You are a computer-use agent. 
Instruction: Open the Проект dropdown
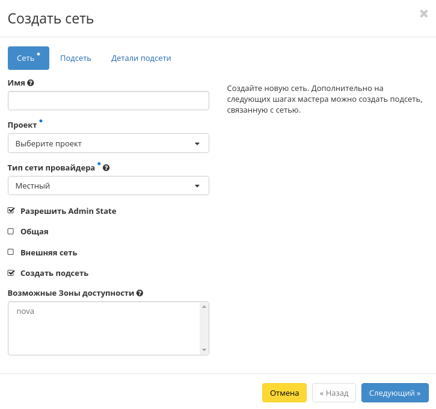(x=108, y=143)
